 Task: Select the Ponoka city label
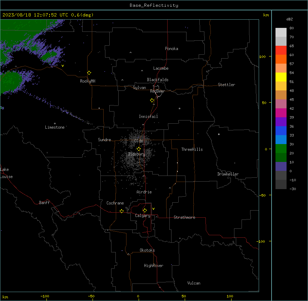click(x=172, y=49)
